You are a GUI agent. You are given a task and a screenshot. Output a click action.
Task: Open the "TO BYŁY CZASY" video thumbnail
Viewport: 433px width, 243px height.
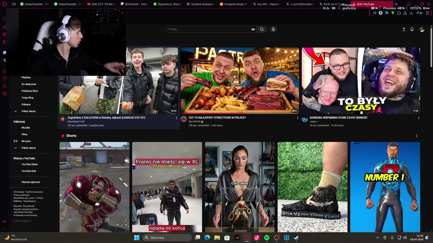[x=361, y=80]
